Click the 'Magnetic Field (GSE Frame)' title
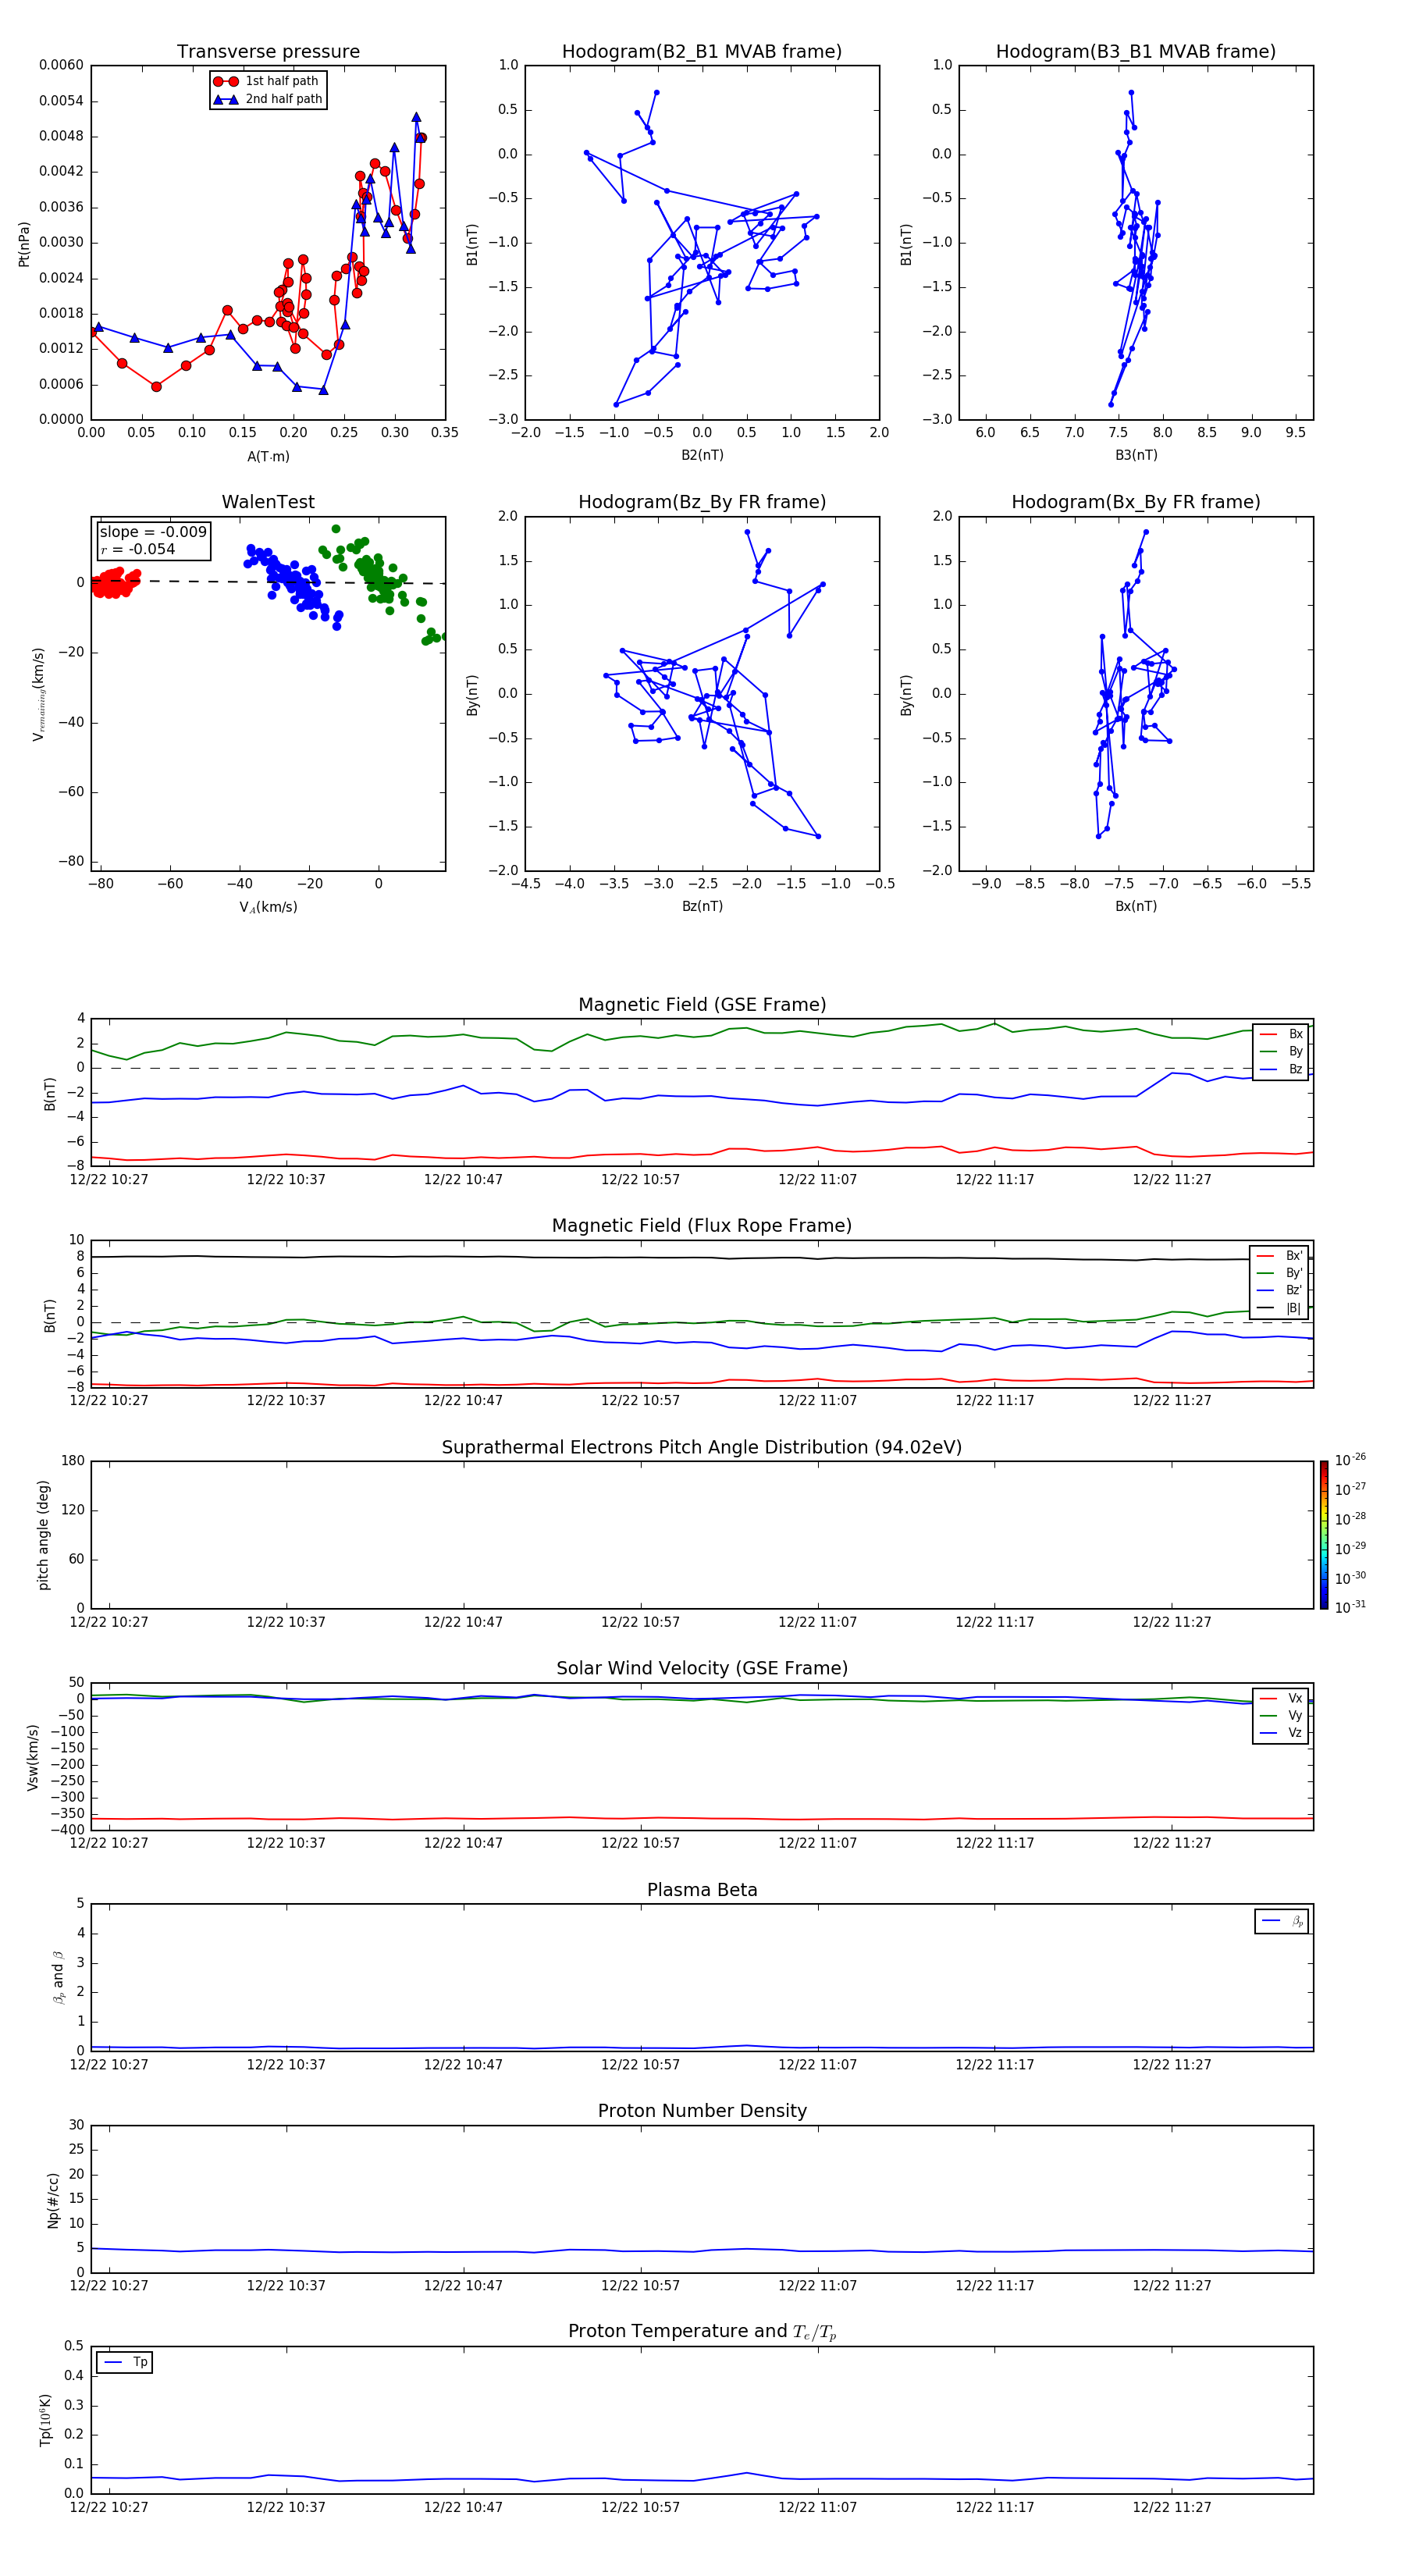 coord(702,1005)
